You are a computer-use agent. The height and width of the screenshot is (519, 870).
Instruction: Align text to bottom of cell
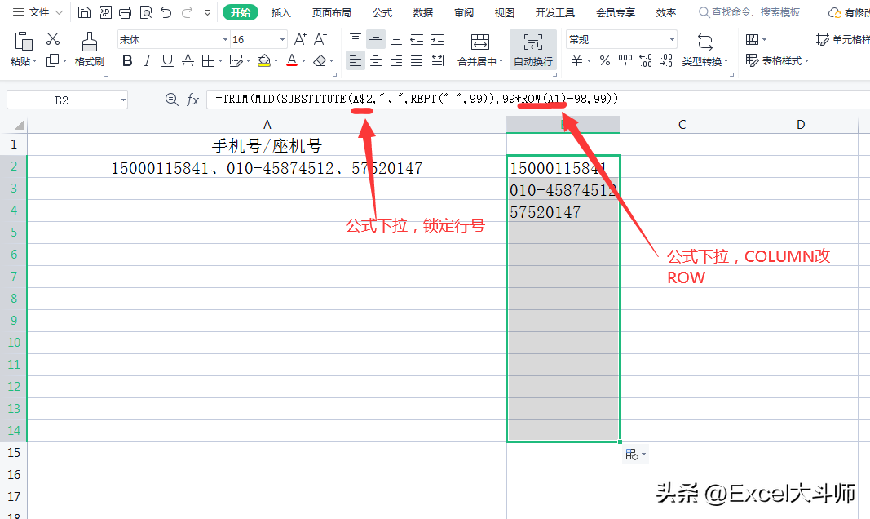coord(396,39)
